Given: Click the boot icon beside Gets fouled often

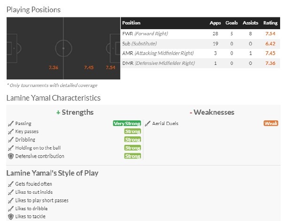Looking at the screenshot, I should point(10,184).
